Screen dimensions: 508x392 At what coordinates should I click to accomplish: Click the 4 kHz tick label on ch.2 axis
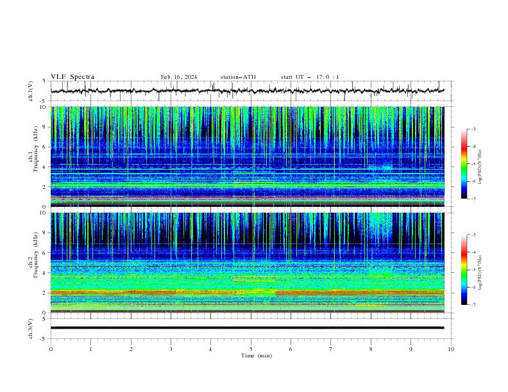[45, 273]
